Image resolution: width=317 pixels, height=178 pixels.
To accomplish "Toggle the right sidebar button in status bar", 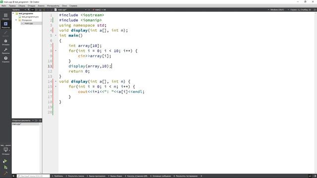I will tap(315, 176).
